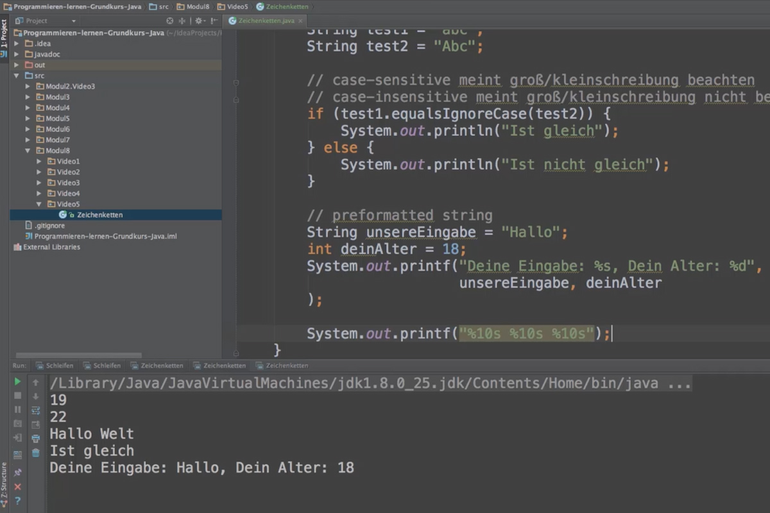Open help via blue question mark icon
This screenshot has width=770, height=513.
coord(17,501)
